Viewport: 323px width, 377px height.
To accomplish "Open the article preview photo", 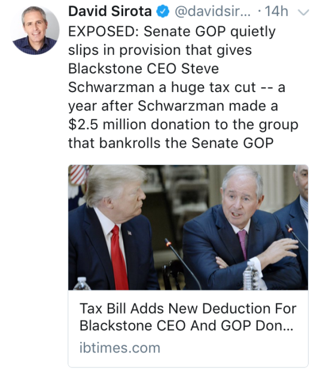I will pos(188,228).
